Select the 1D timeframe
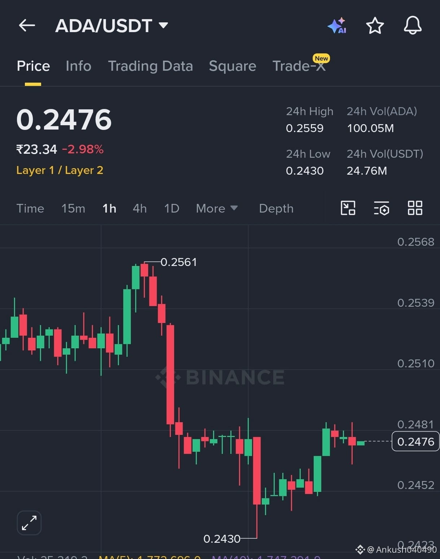Viewport: 440px width, 559px height. pyautogui.click(x=172, y=208)
